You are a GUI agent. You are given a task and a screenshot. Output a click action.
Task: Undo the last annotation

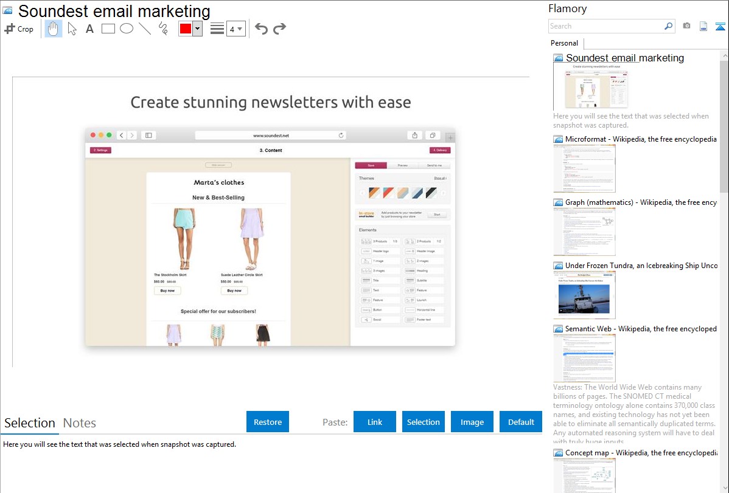(261, 29)
